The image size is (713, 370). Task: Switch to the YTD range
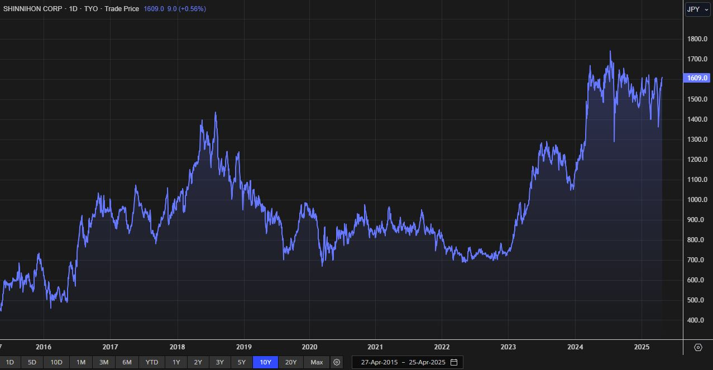152,362
